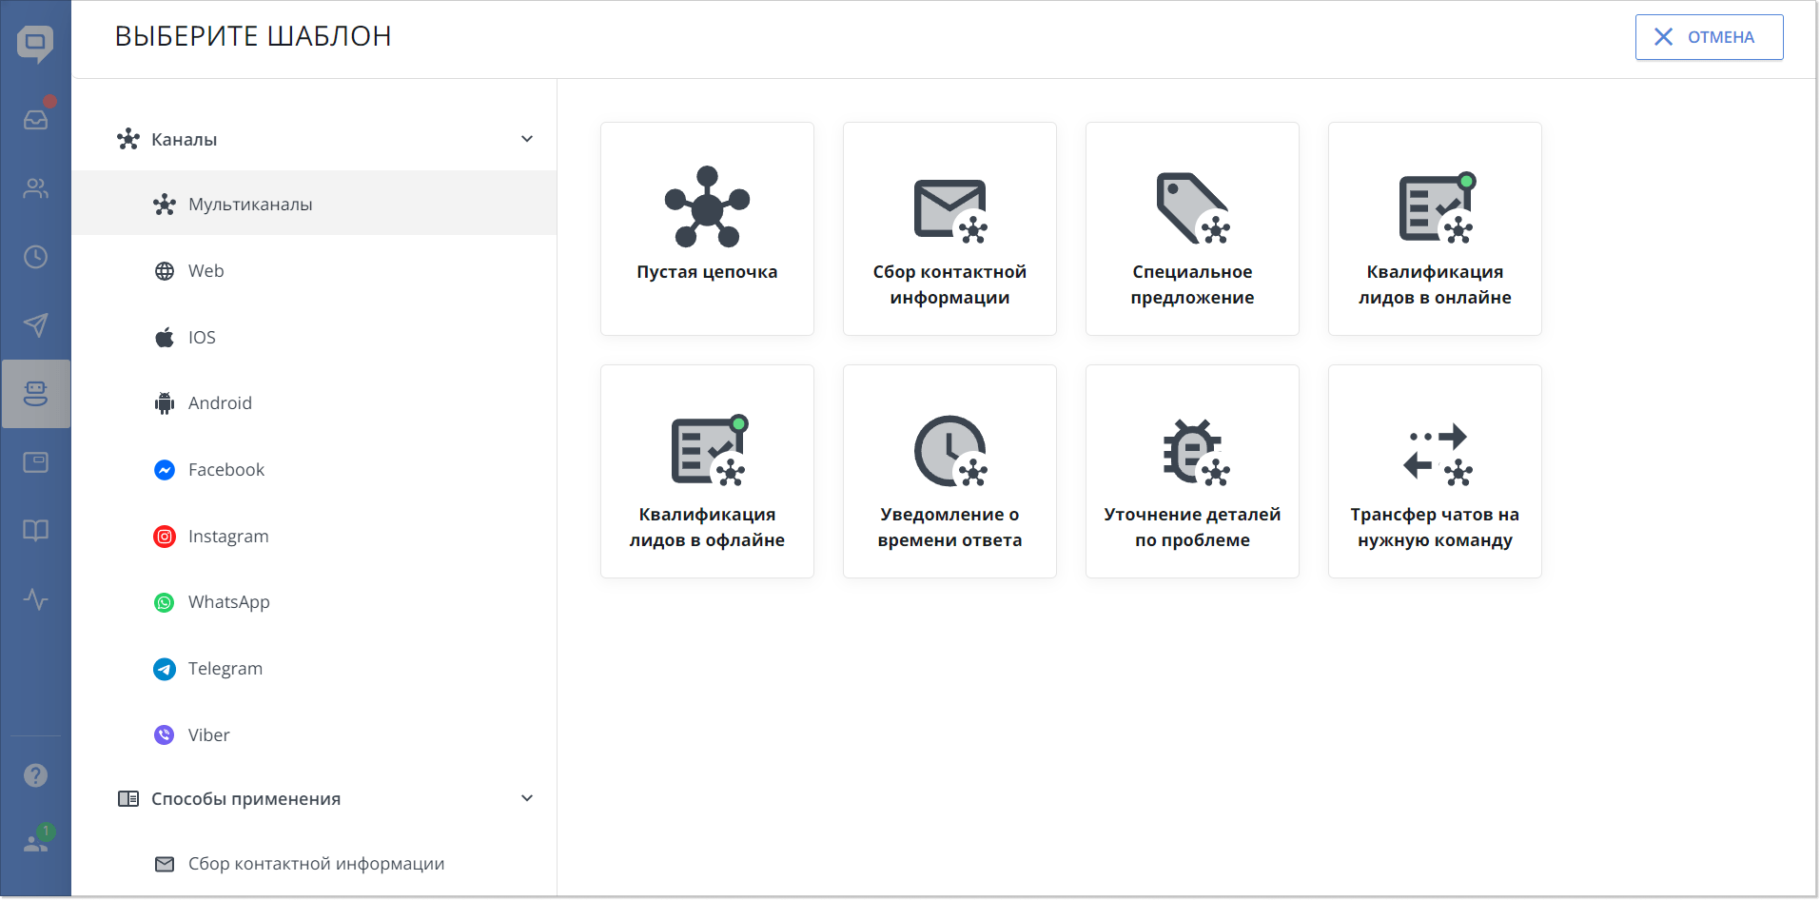Image resolution: width=1820 pixels, height=900 pixels.
Task: Click the Facebook Messenger icon
Action: 165,470
